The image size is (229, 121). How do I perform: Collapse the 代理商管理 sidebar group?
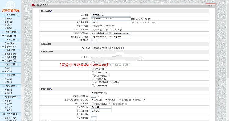[10, 32]
